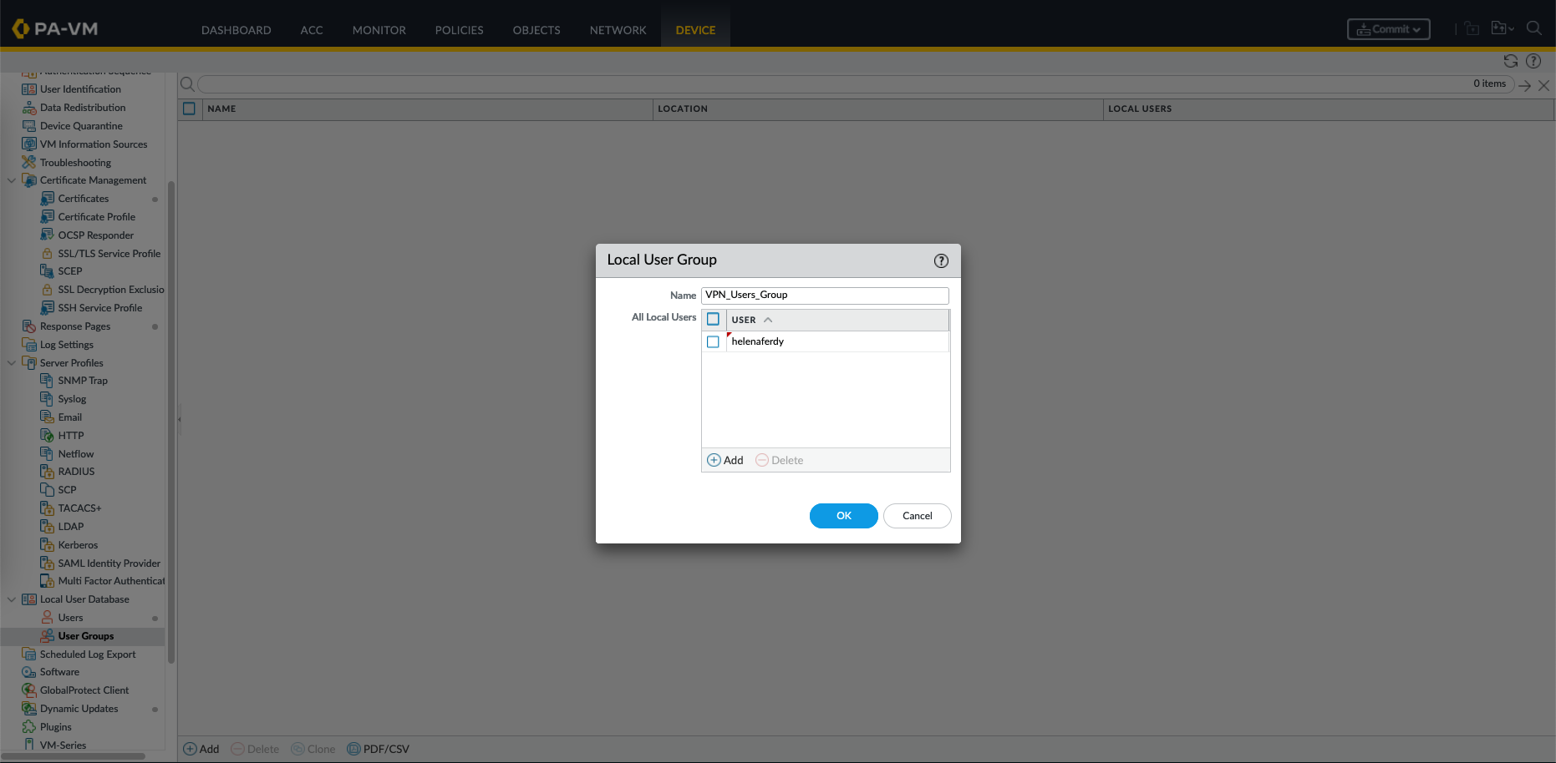
Task: Click the help icon in Local User Group dialog
Action: pos(941,260)
